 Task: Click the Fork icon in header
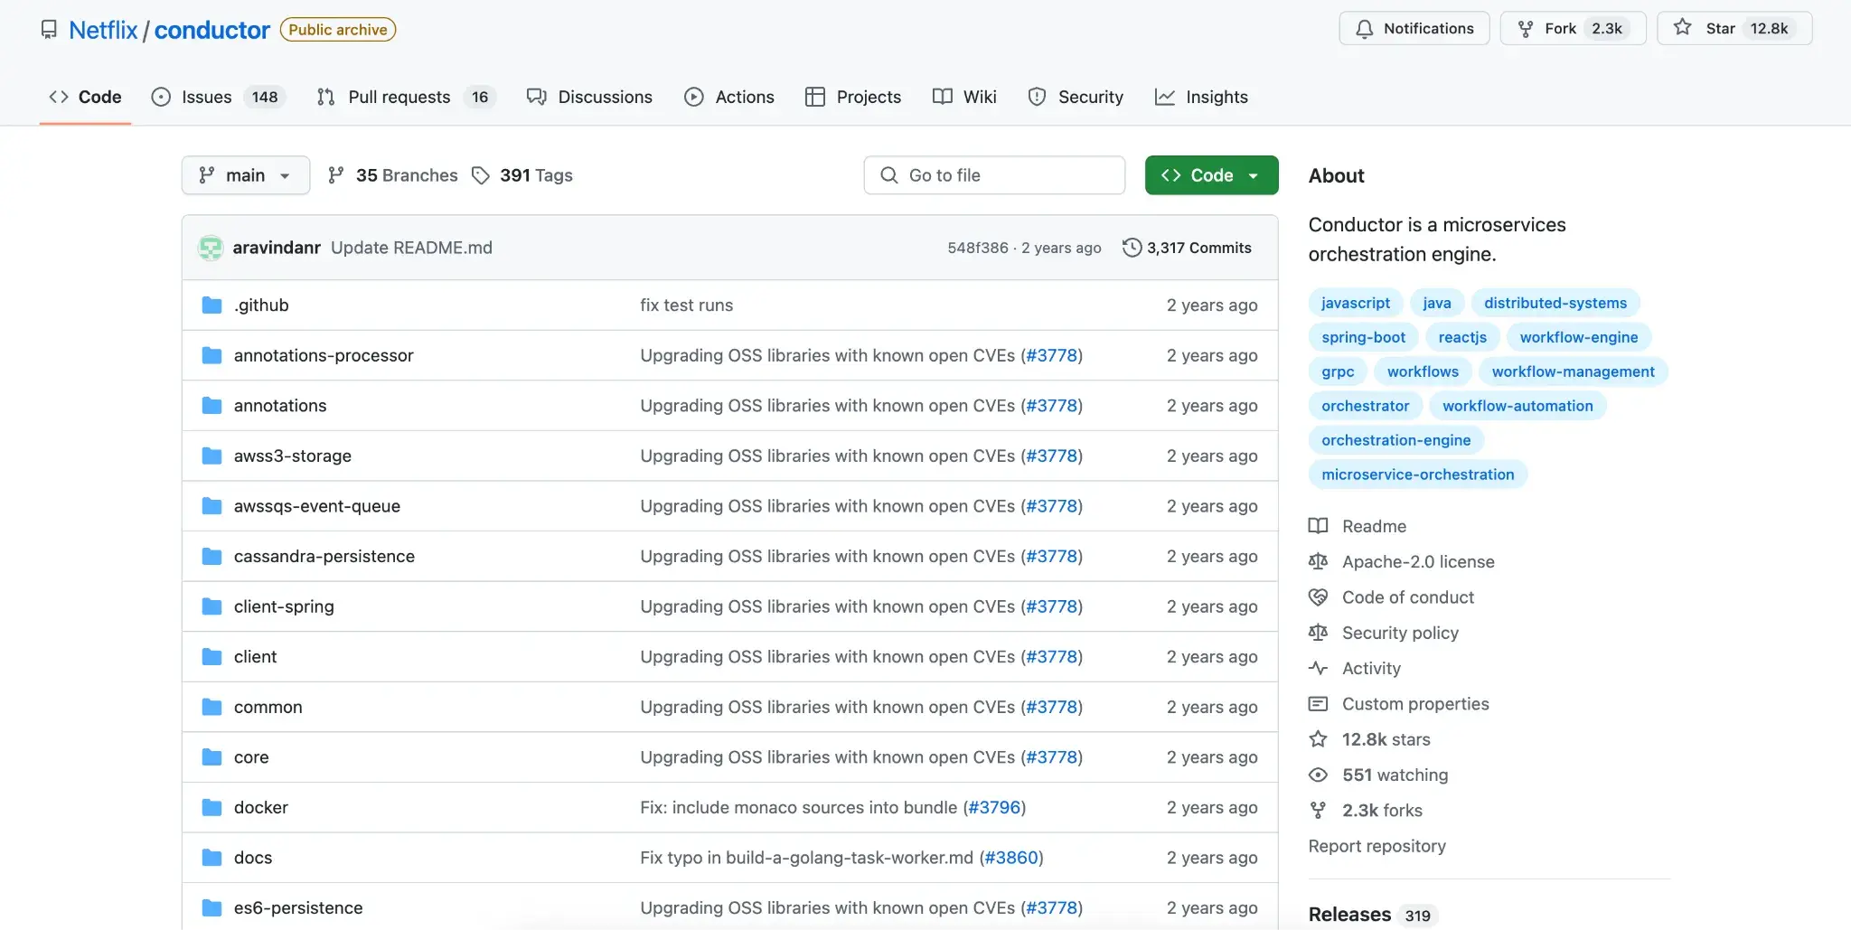[x=1526, y=29]
